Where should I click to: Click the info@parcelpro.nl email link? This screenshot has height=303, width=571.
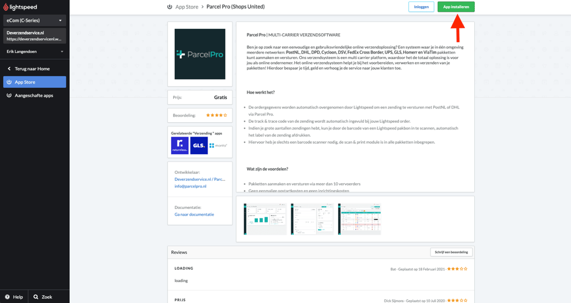pyautogui.click(x=190, y=186)
